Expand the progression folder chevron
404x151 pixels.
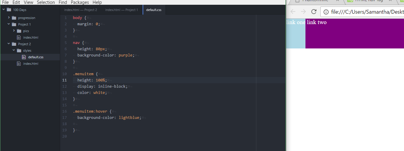tap(9, 18)
